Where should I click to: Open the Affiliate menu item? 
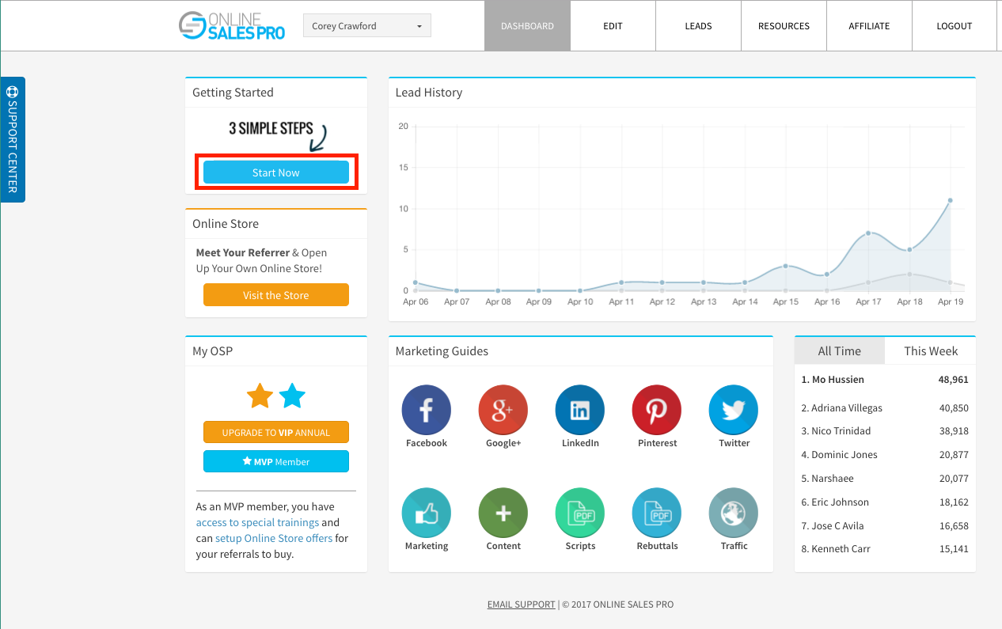pyautogui.click(x=869, y=26)
